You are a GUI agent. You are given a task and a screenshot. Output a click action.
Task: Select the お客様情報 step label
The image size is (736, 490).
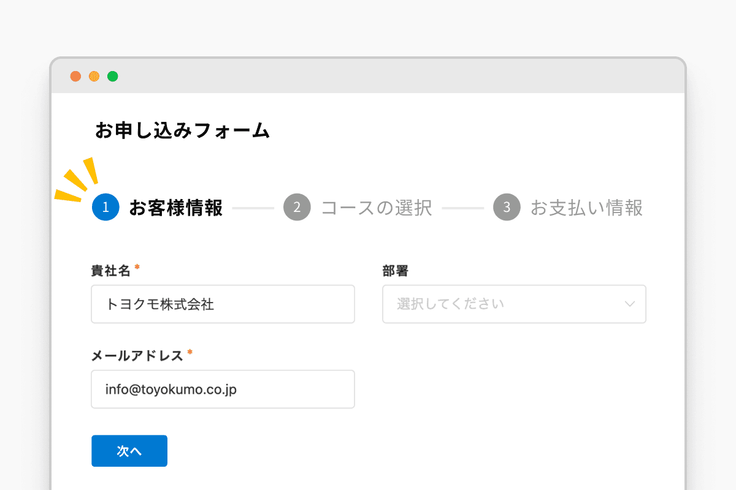(176, 208)
